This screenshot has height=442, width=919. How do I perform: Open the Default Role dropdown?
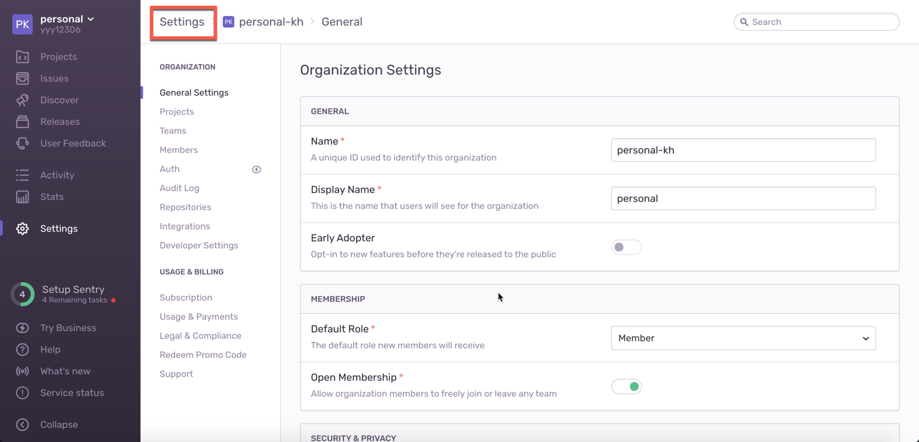(743, 338)
